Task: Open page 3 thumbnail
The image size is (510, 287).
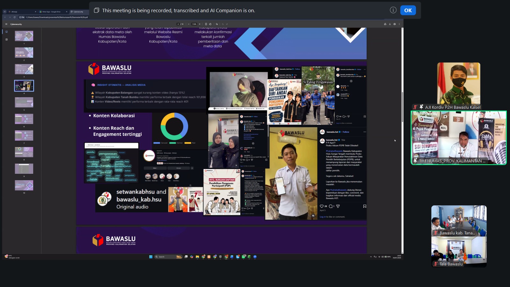Action: click(x=24, y=69)
